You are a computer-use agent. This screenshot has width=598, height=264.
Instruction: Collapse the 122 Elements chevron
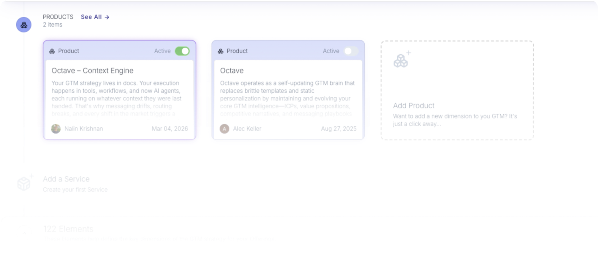click(24, 233)
